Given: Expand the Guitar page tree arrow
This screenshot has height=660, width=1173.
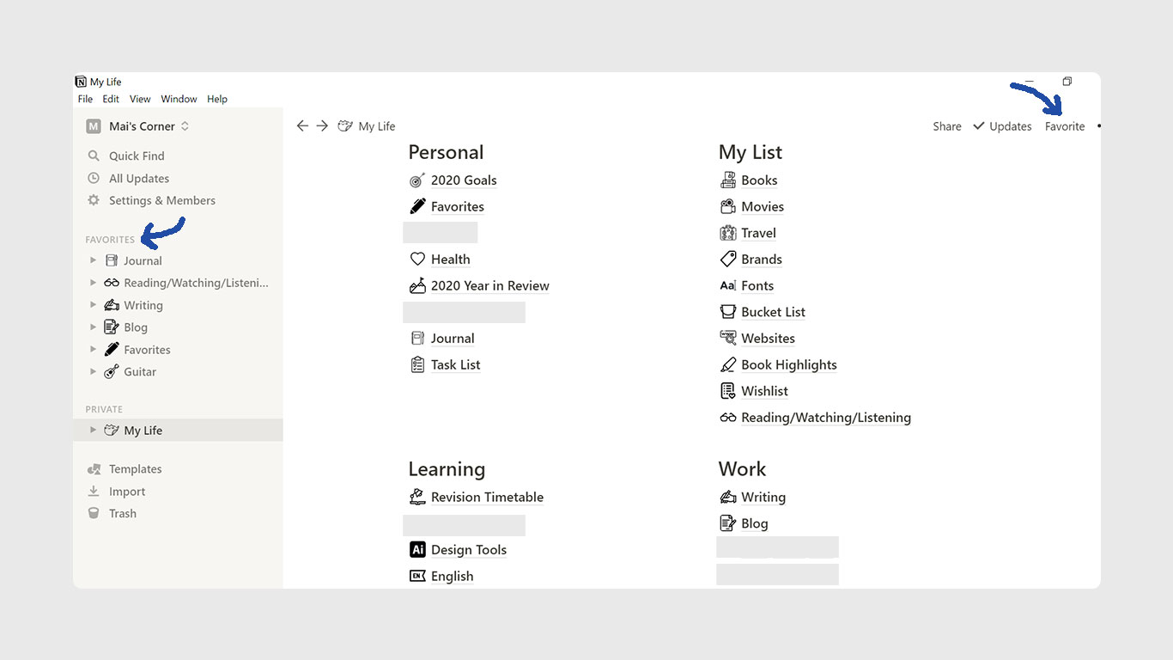Looking at the screenshot, I should pos(94,372).
